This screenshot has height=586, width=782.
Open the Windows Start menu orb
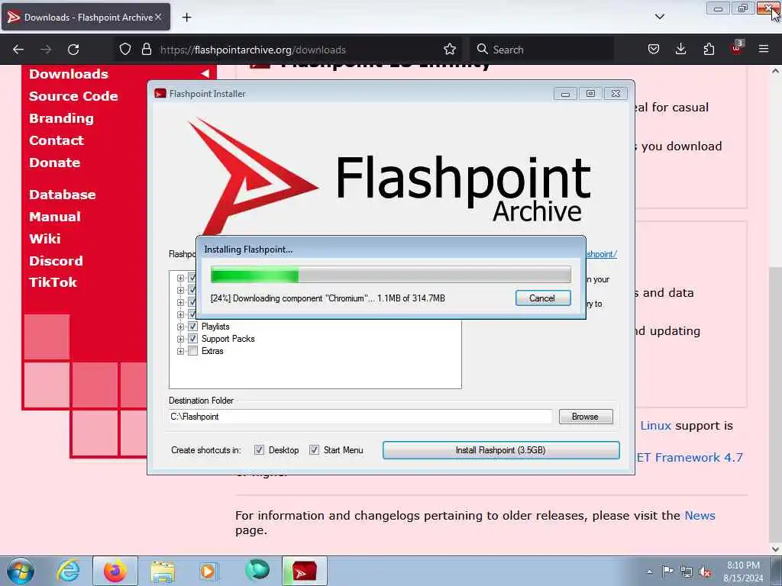[21, 571]
